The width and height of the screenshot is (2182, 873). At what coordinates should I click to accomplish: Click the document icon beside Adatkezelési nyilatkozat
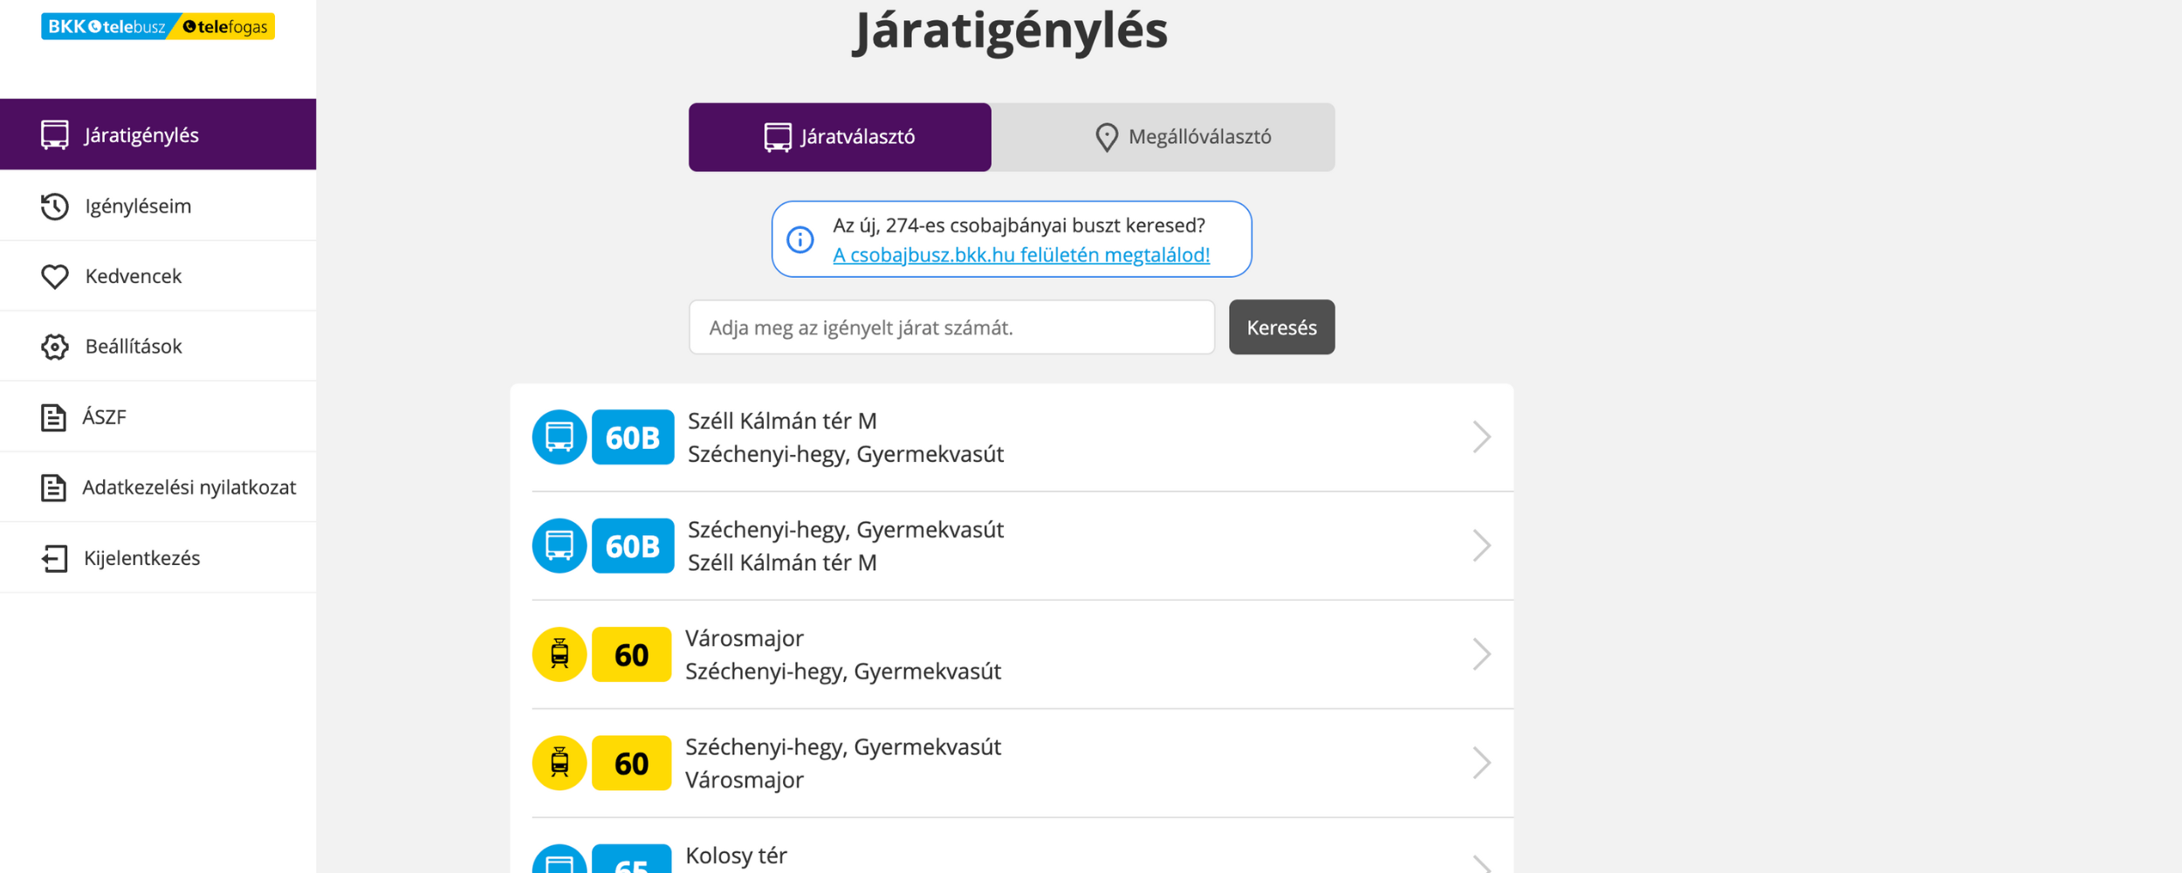(53, 488)
